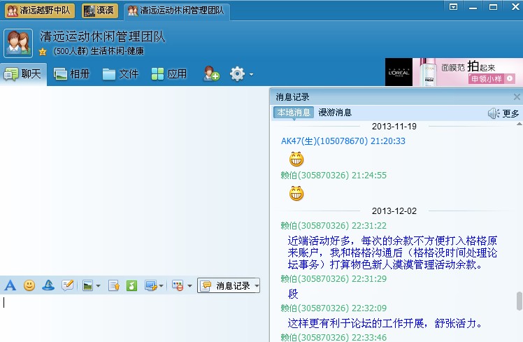Click sender AK47(生)(105078670) 21:20:33
This screenshot has width=523, height=342.
coord(343,141)
